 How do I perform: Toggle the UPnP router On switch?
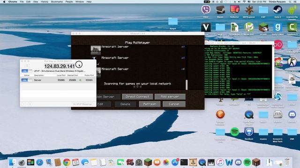27,71
